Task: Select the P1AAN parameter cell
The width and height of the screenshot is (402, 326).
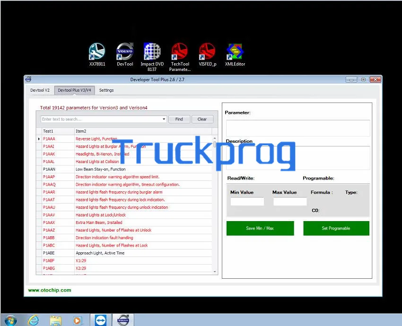Action: click(x=58, y=169)
